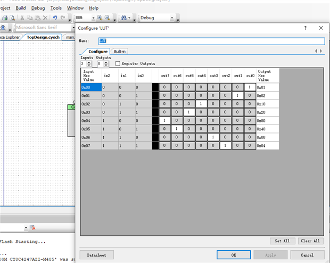The height and width of the screenshot is (263, 330).
Task: Click the Undo icon in toolbar
Action: pos(55,18)
